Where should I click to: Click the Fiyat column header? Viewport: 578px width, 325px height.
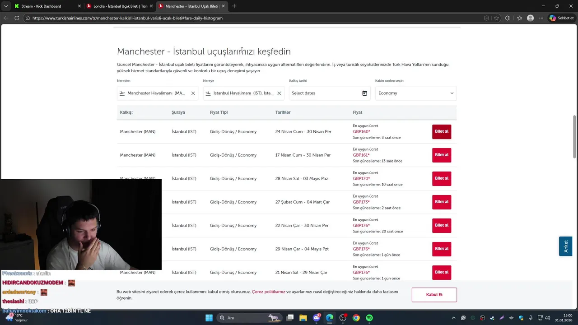point(358,112)
